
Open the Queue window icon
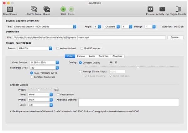tap(46, 9)
